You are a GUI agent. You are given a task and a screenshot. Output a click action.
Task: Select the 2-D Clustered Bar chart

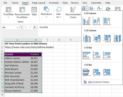pos(87,55)
